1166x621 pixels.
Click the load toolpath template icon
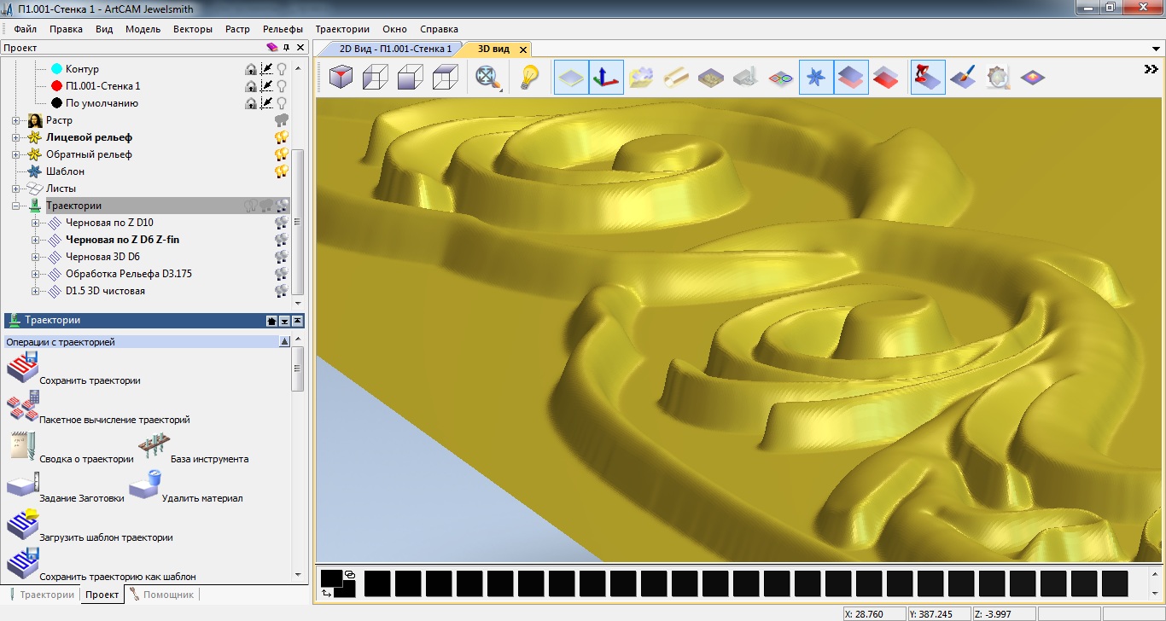click(22, 525)
